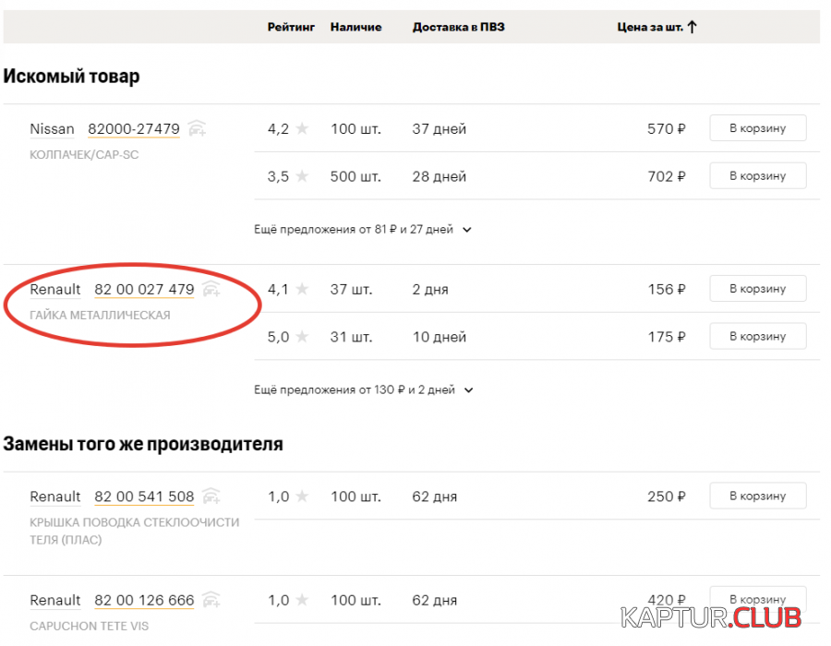831x646 pixels.
Task: Add Nissan 82000-27479 to garage (car icon)
Action: tap(198, 128)
